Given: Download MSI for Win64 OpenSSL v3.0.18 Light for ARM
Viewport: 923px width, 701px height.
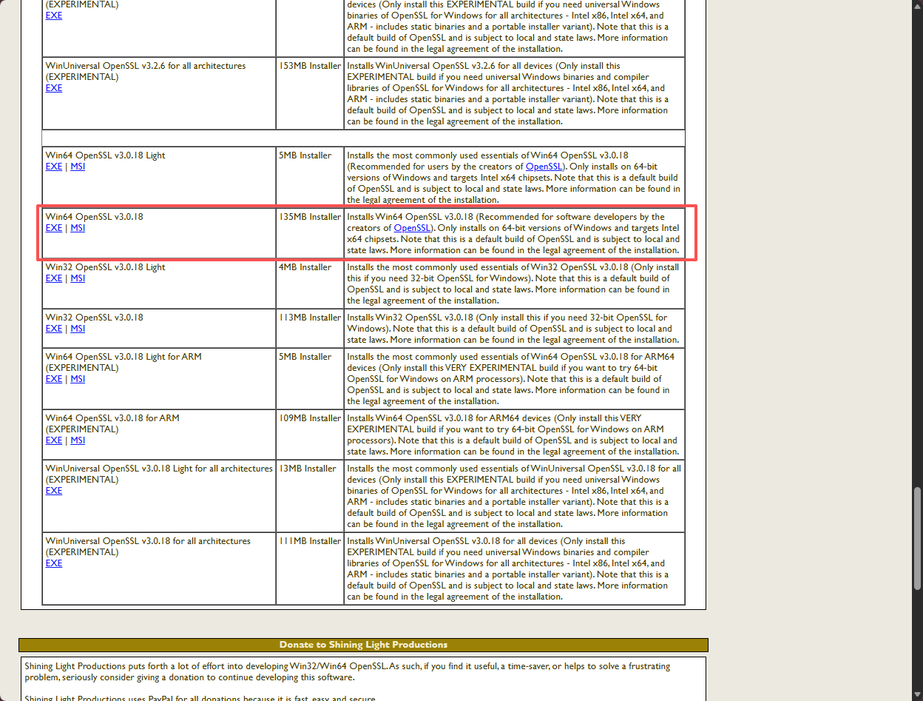Looking at the screenshot, I should pyautogui.click(x=78, y=379).
